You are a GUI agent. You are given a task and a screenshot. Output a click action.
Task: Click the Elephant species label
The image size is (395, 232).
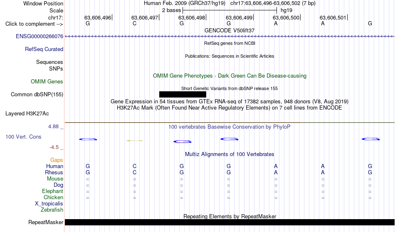point(52,191)
